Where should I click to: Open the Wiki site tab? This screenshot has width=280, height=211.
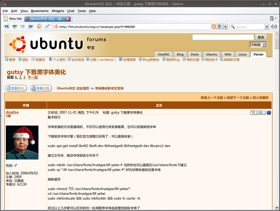click(x=228, y=54)
